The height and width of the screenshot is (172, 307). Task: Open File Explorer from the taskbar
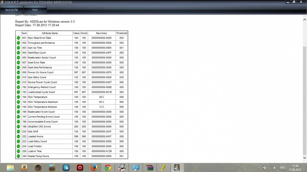[10, 168]
